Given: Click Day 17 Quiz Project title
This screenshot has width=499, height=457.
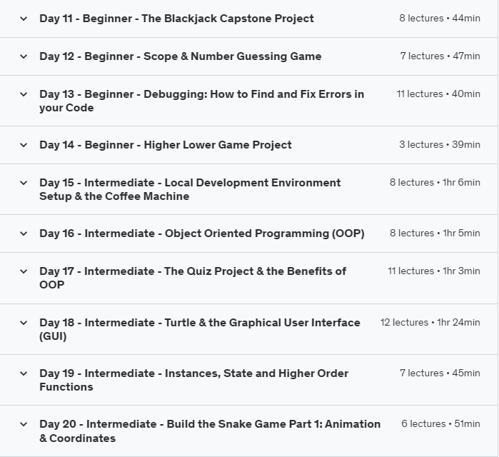Looking at the screenshot, I should 193,278.
